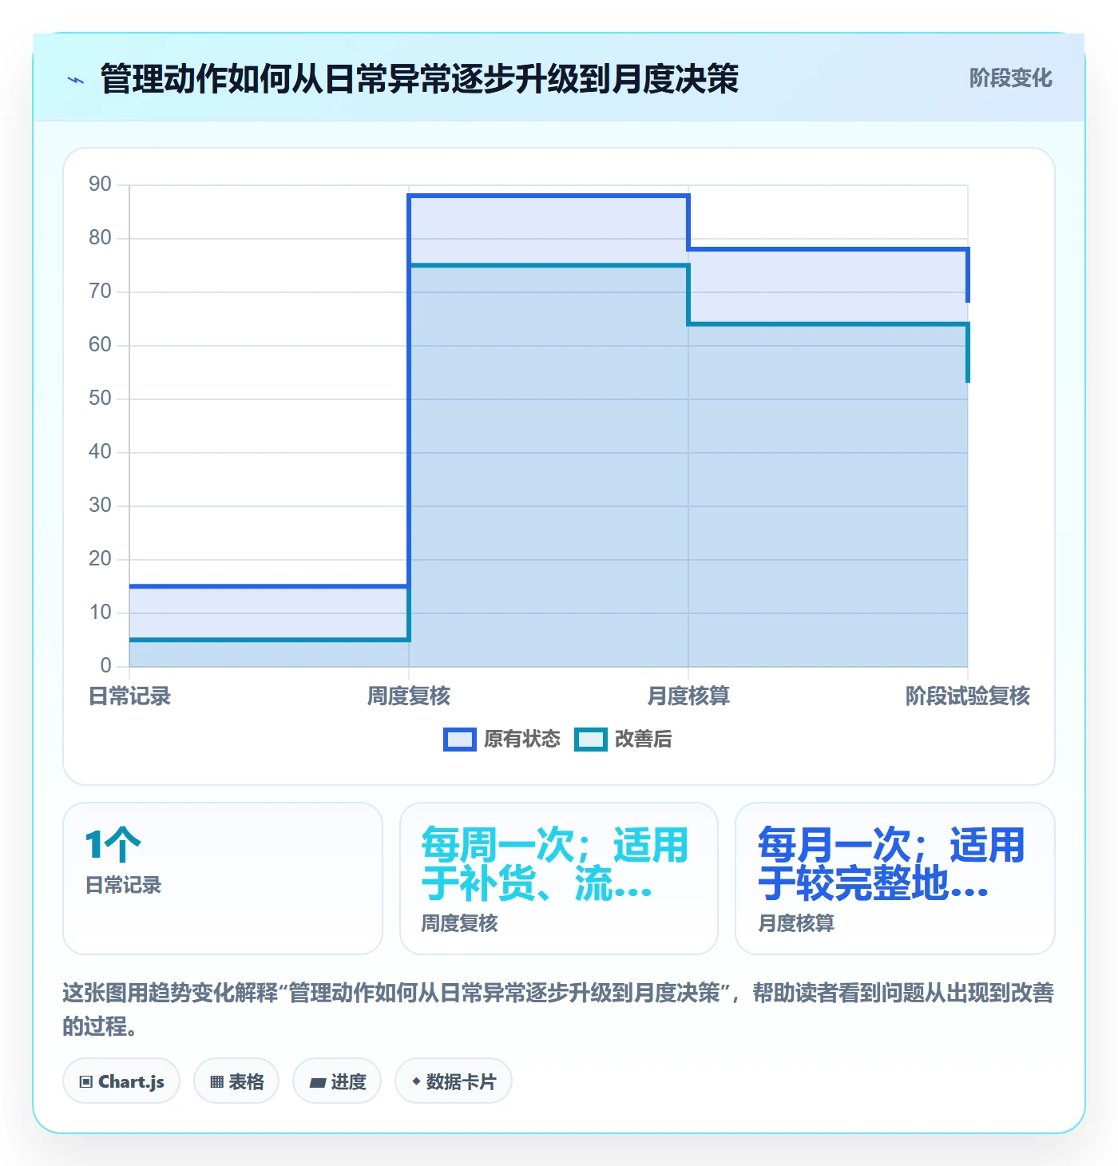This screenshot has height=1166, width=1118.
Task: Toggle the 原有状态 legend entry
Action: point(502,739)
